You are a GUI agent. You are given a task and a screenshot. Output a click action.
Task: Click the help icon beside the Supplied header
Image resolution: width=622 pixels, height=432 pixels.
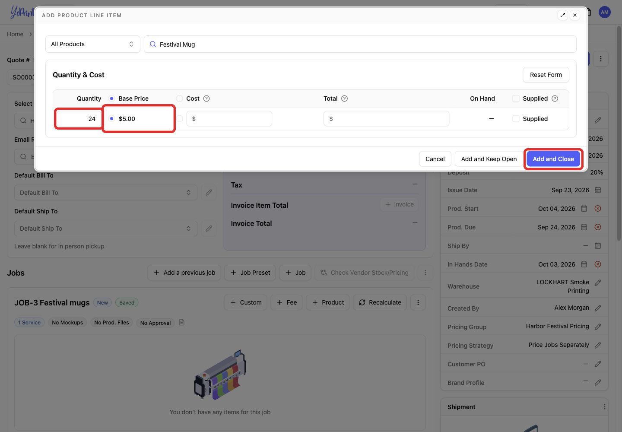pyautogui.click(x=555, y=98)
